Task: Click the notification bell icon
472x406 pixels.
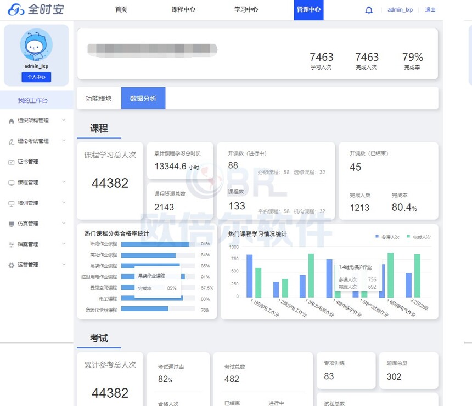Action: (x=369, y=10)
